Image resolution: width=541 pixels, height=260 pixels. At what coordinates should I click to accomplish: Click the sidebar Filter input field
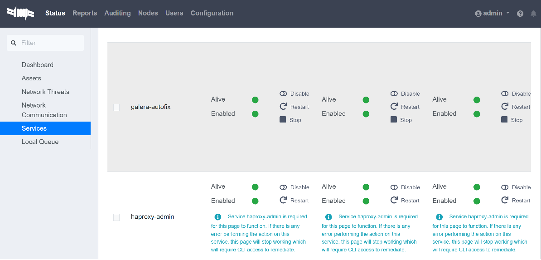pos(50,43)
